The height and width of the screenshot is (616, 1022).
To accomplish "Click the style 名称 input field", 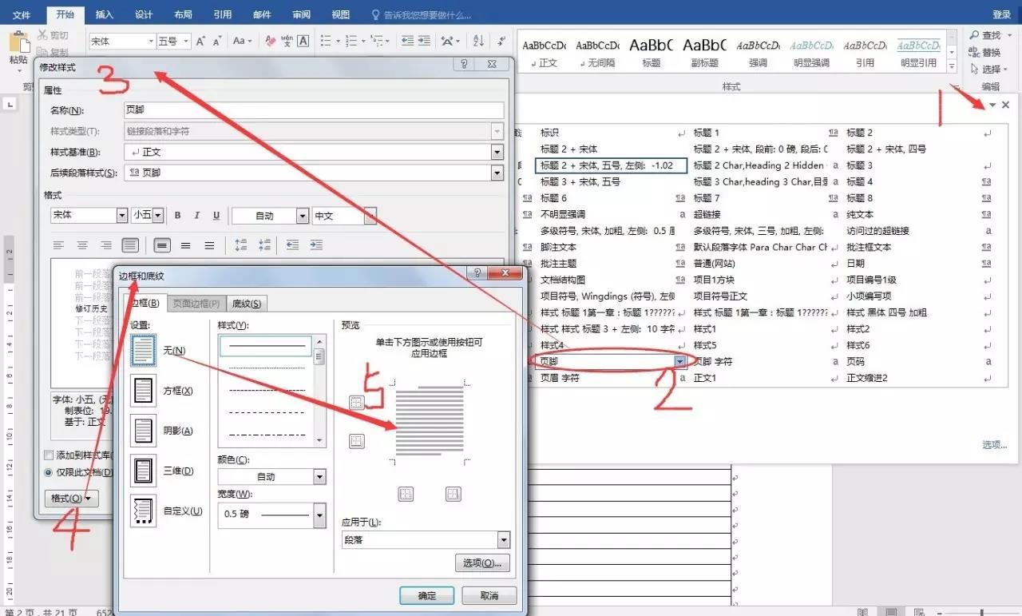I will tap(319, 109).
